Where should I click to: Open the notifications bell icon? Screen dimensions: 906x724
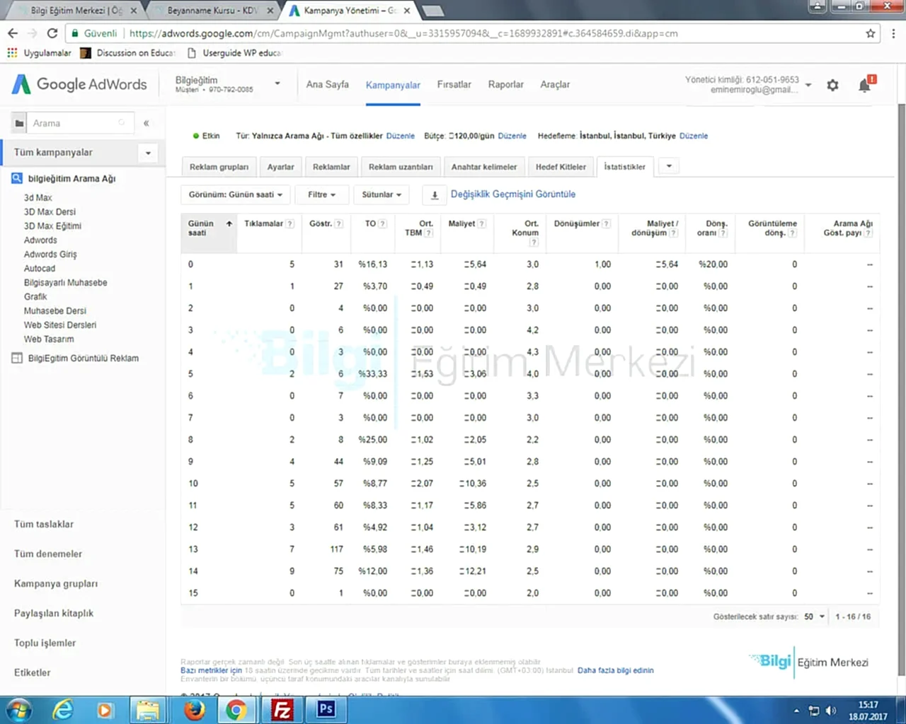864,86
